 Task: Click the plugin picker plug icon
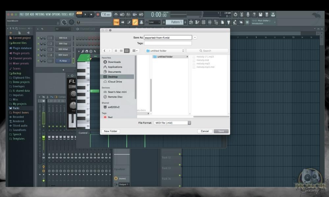click(x=229, y=22)
